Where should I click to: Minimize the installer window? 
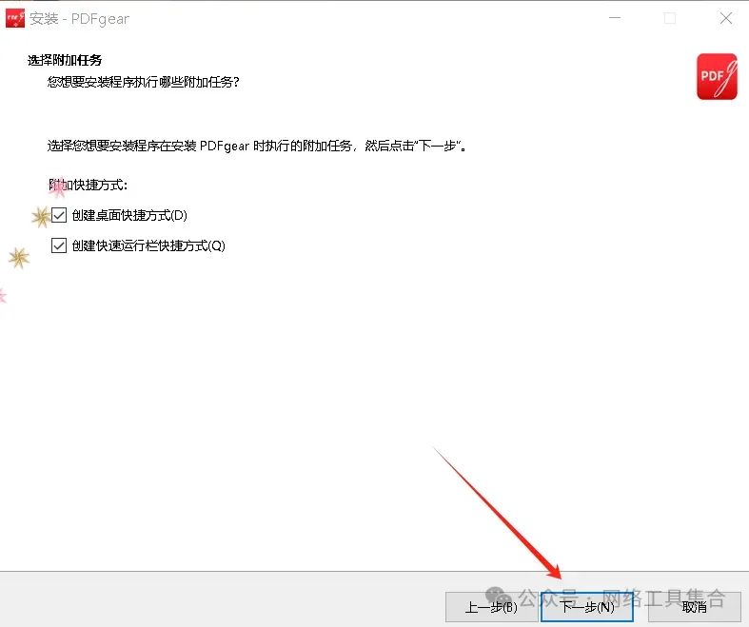615,18
